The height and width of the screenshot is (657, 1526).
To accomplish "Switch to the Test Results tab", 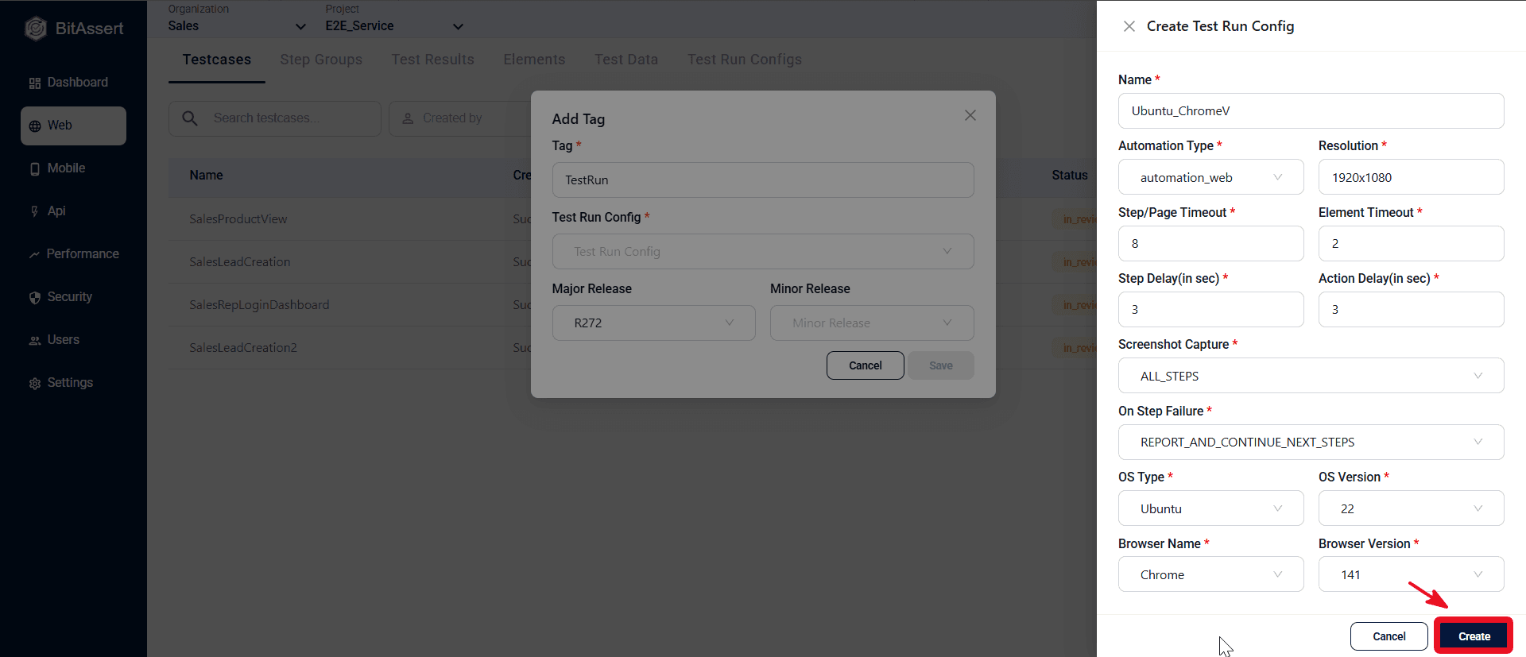I will [x=432, y=60].
